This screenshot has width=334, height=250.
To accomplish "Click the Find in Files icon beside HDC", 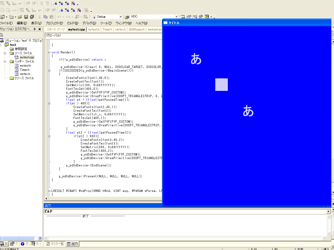I will tap(127, 17).
